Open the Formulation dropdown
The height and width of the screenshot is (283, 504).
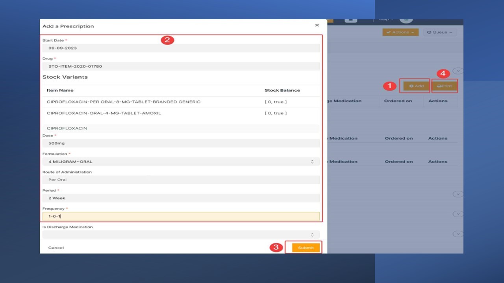pyautogui.click(x=181, y=162)
